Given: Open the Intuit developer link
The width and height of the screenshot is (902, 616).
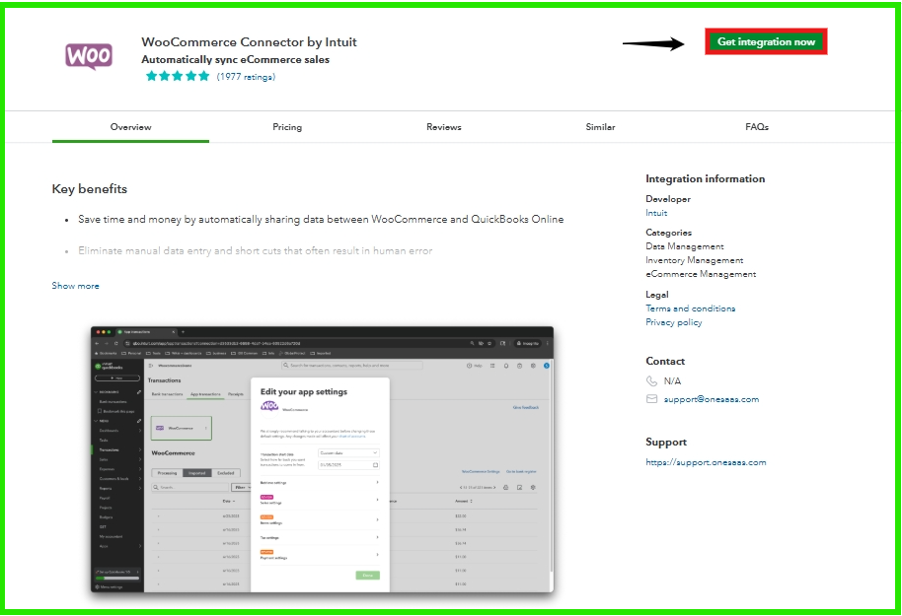Looking at the screenshot, I should click(x=656, y=213).
